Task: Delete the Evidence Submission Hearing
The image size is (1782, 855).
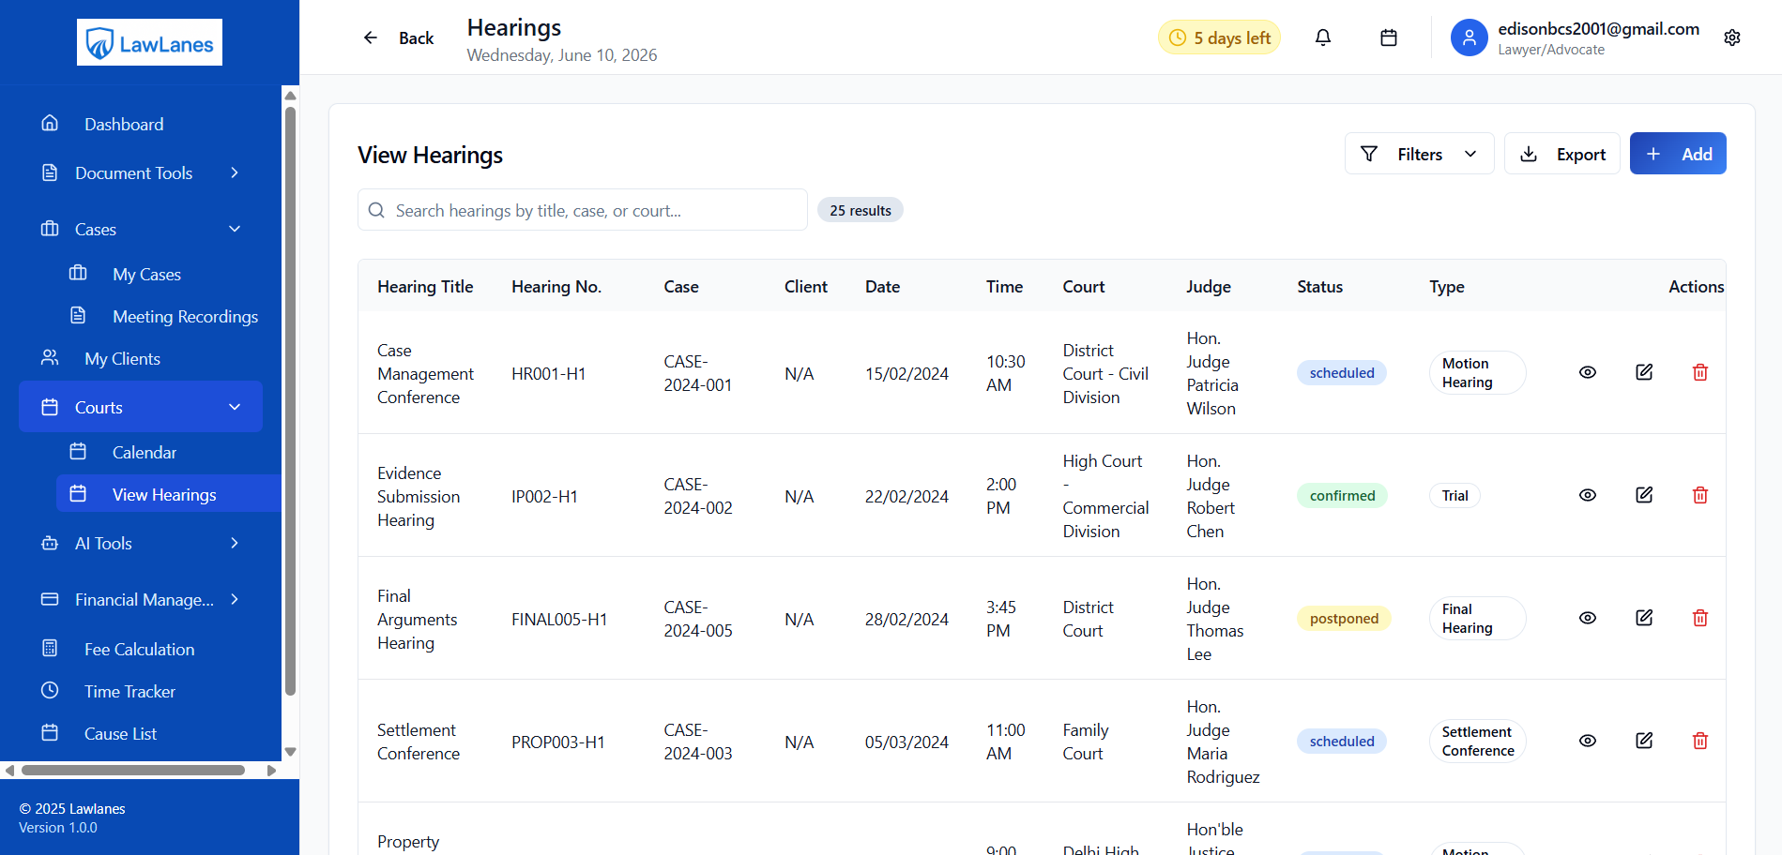Action: click(x=1700, y=495)
